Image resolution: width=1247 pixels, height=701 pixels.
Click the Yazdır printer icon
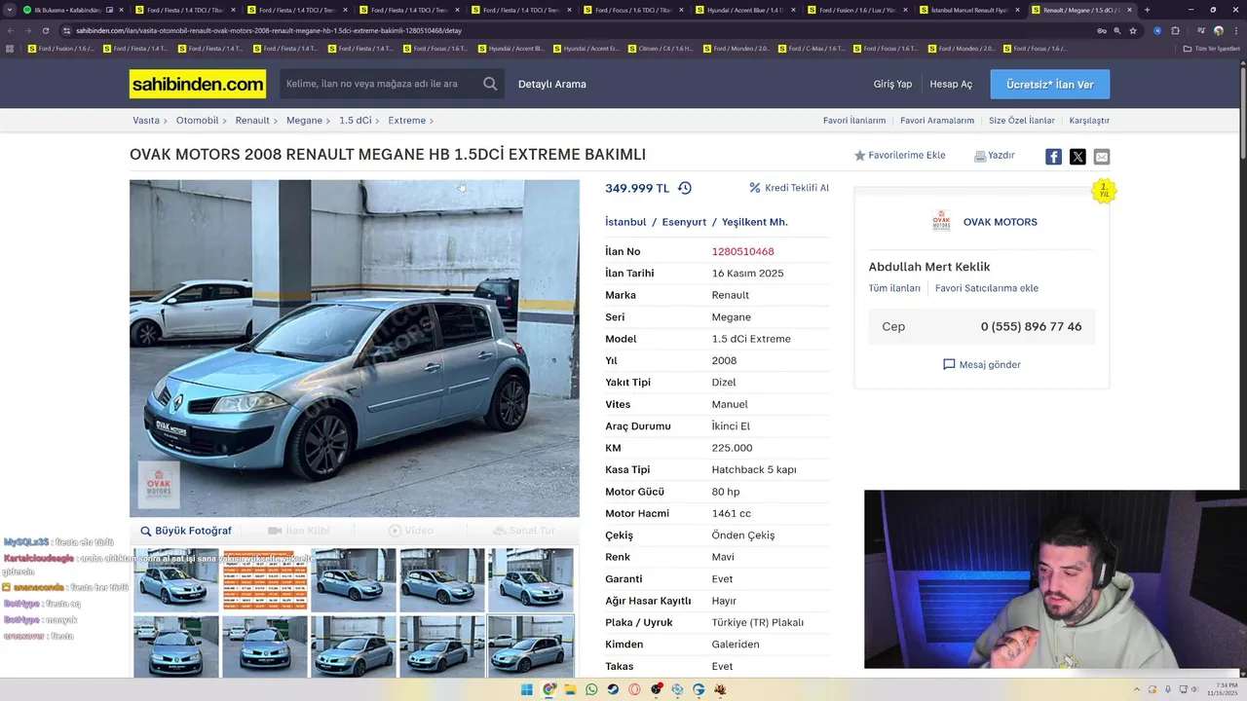click(980, 156)
